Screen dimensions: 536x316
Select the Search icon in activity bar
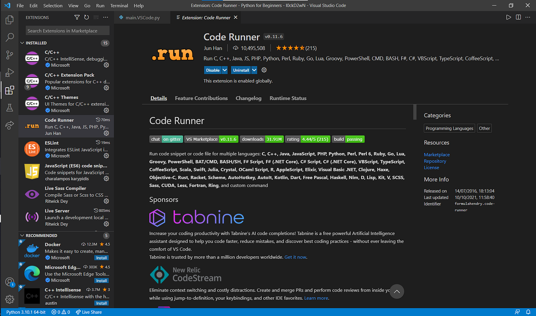click(9, 37)
